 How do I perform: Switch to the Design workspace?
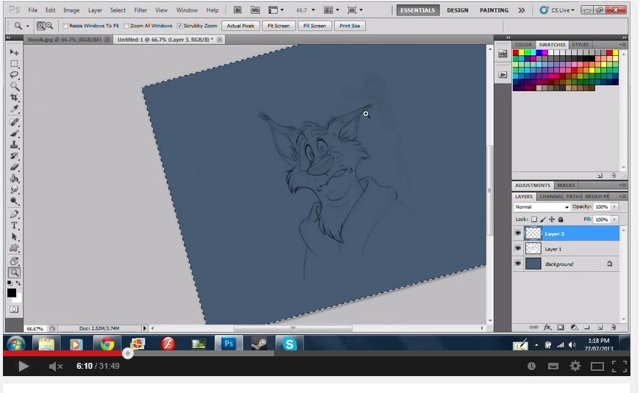pos(458,10)
